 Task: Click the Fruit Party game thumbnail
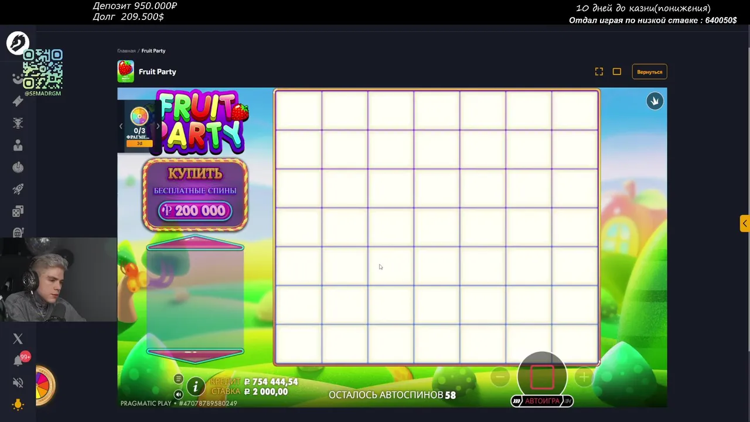[x=125, y=72]
